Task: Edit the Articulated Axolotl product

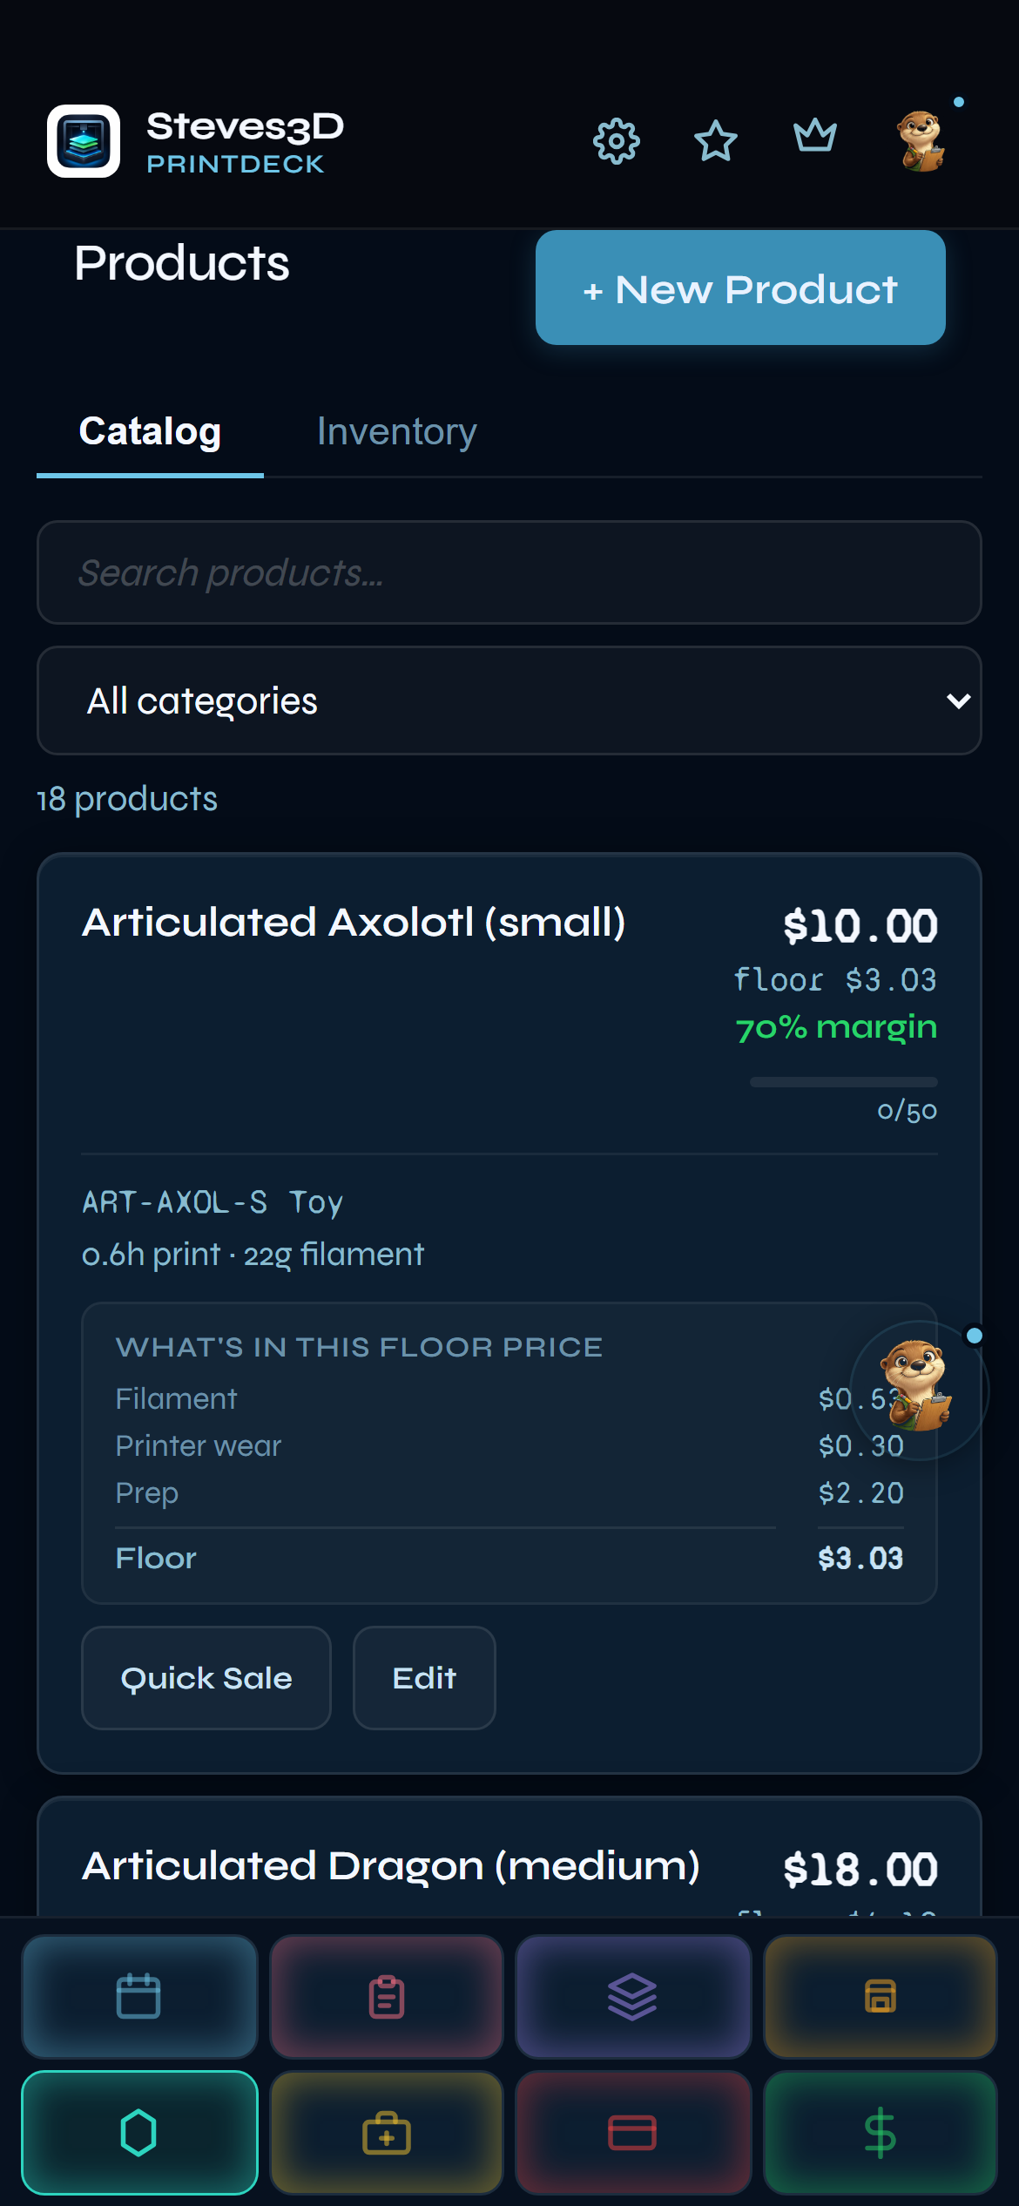Action: 424,1678
